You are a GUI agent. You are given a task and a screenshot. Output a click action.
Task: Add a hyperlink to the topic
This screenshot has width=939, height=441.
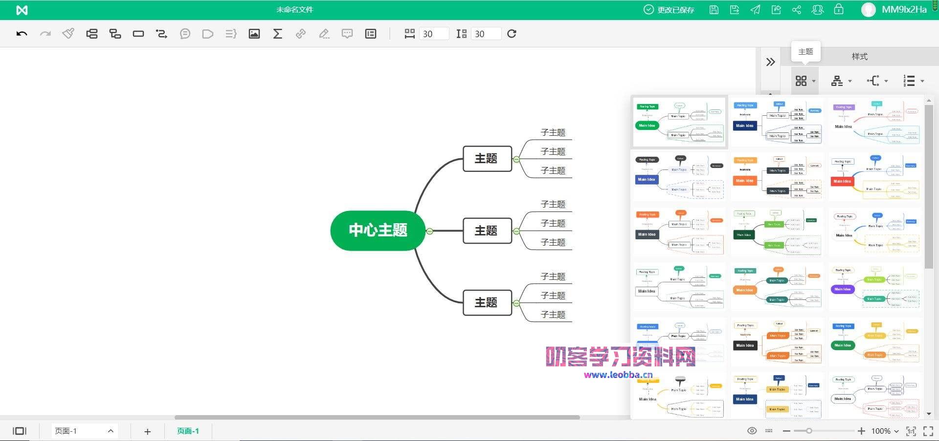pyautogui.click(x=300, y=34)
